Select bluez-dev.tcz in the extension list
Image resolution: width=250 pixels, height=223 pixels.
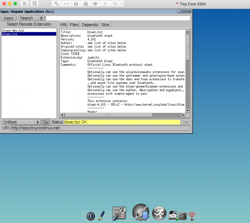point(13,30)
